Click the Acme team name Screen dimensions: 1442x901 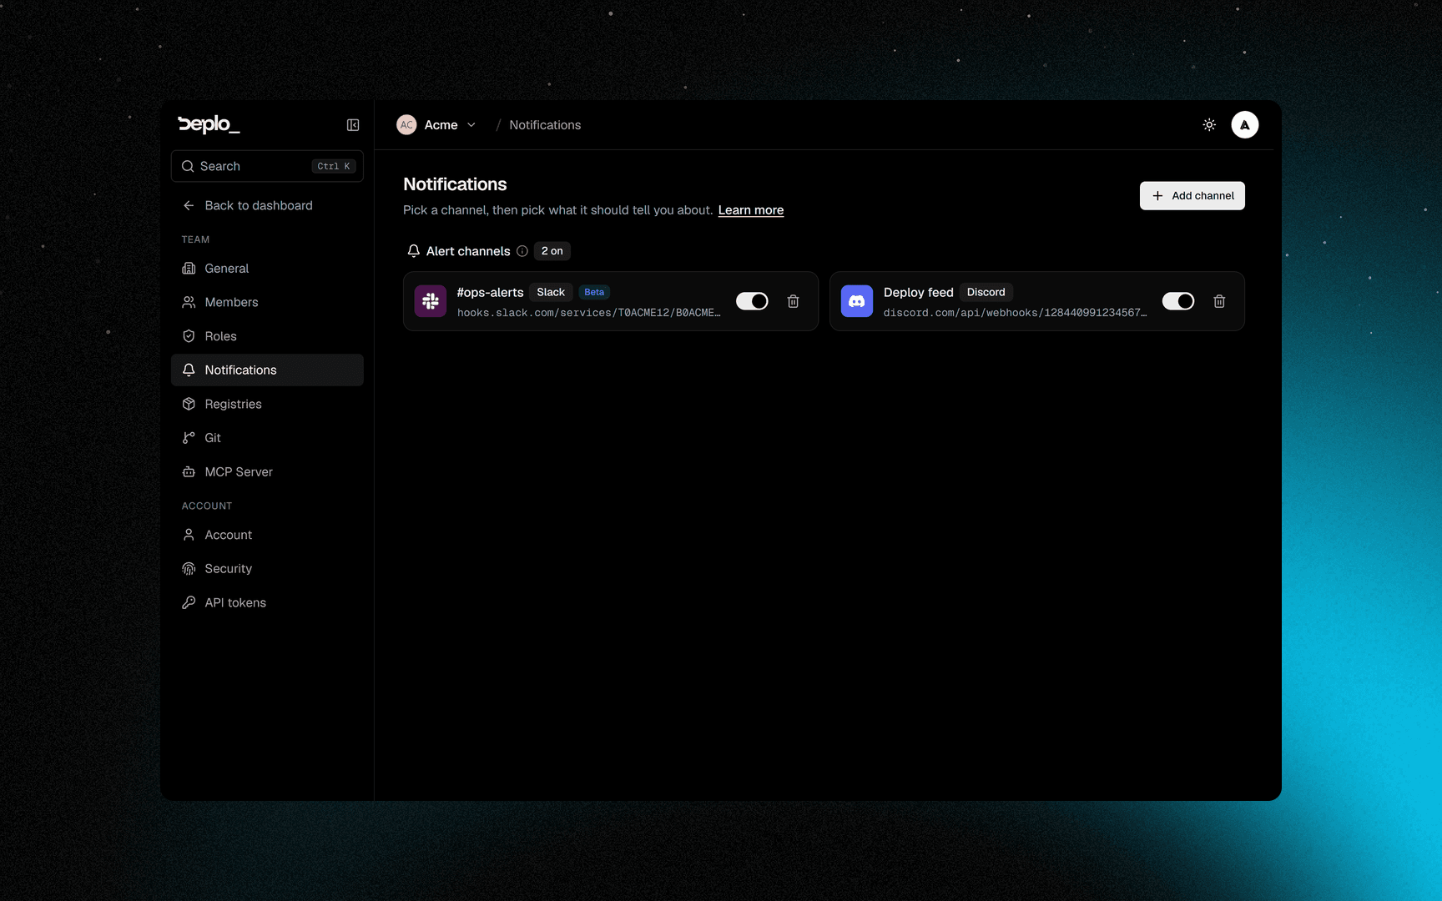pos(441,125)
